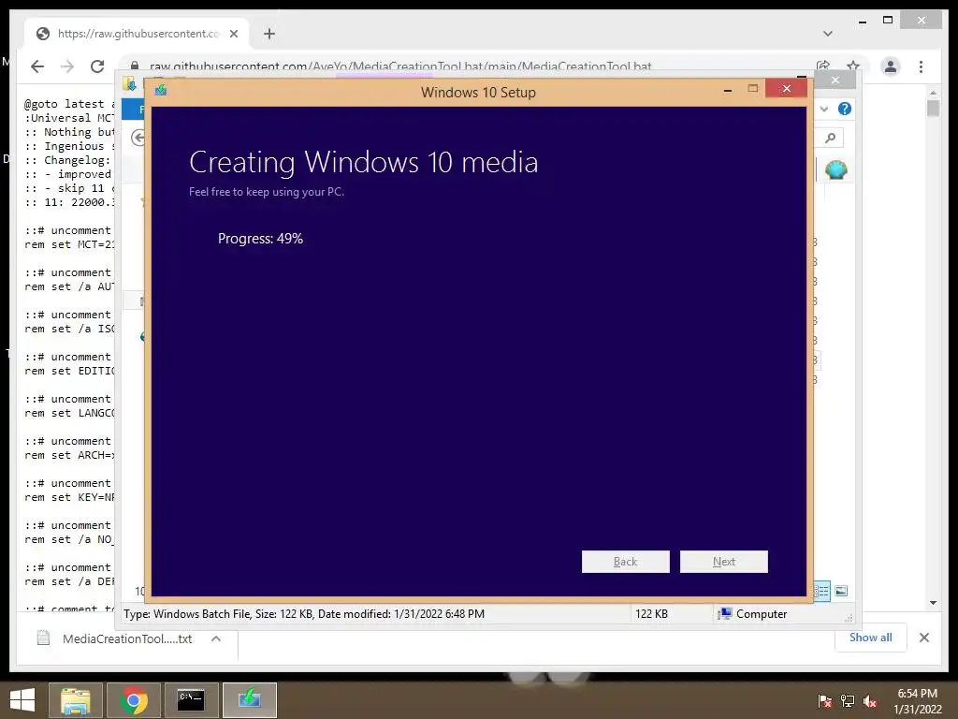Screen dimensions: 958x719
Task: Click File Explorer search magnifier
Action: click(x=830, y=139)
